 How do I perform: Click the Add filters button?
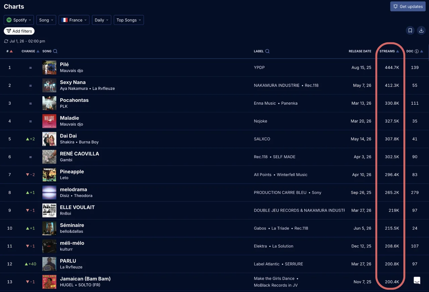19,31
